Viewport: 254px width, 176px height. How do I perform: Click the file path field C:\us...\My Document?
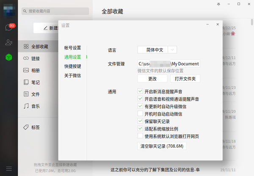pos(168,63)
